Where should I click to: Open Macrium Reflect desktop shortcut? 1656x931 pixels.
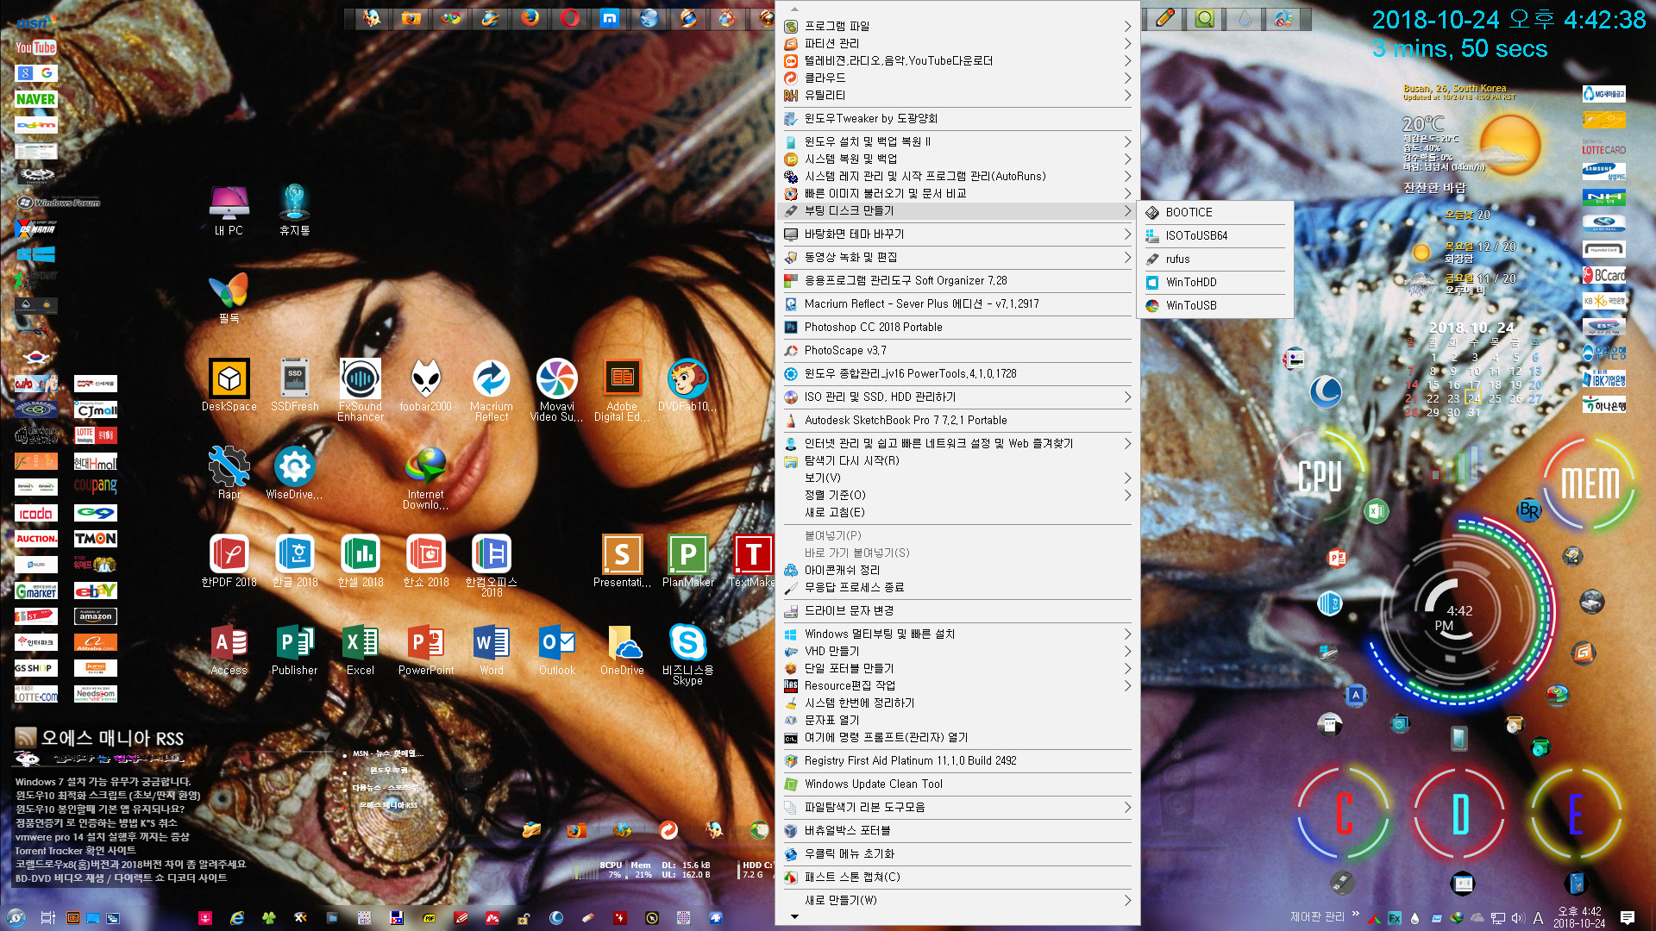(491, 390)
